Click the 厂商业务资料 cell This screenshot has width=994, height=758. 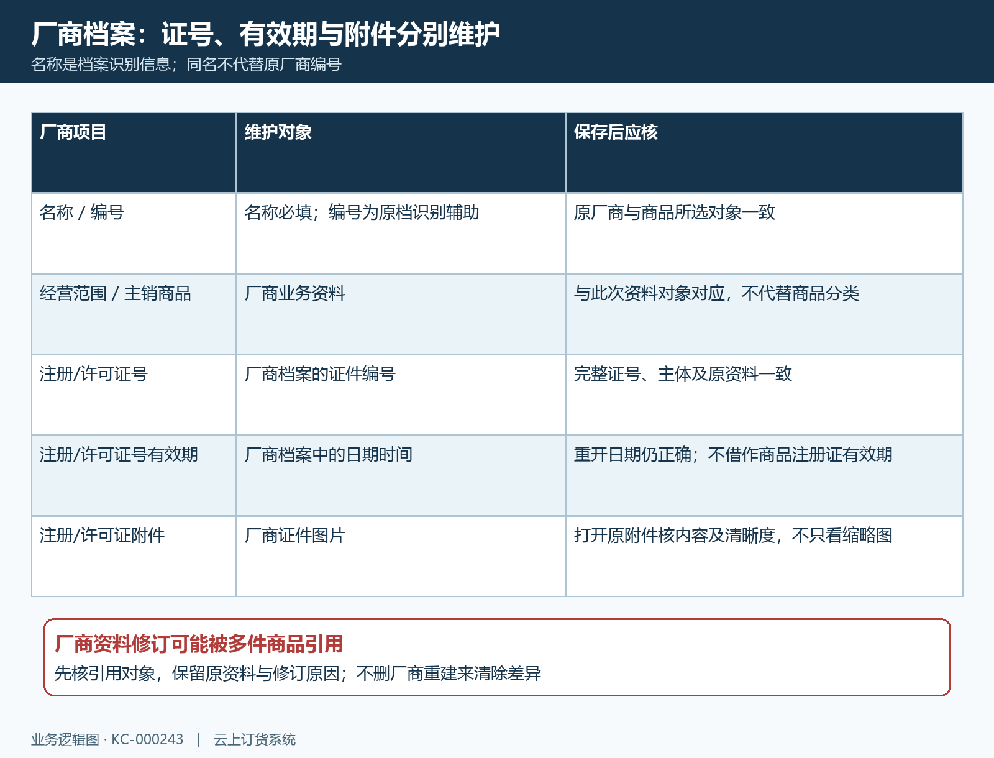(x=401, y=314)
